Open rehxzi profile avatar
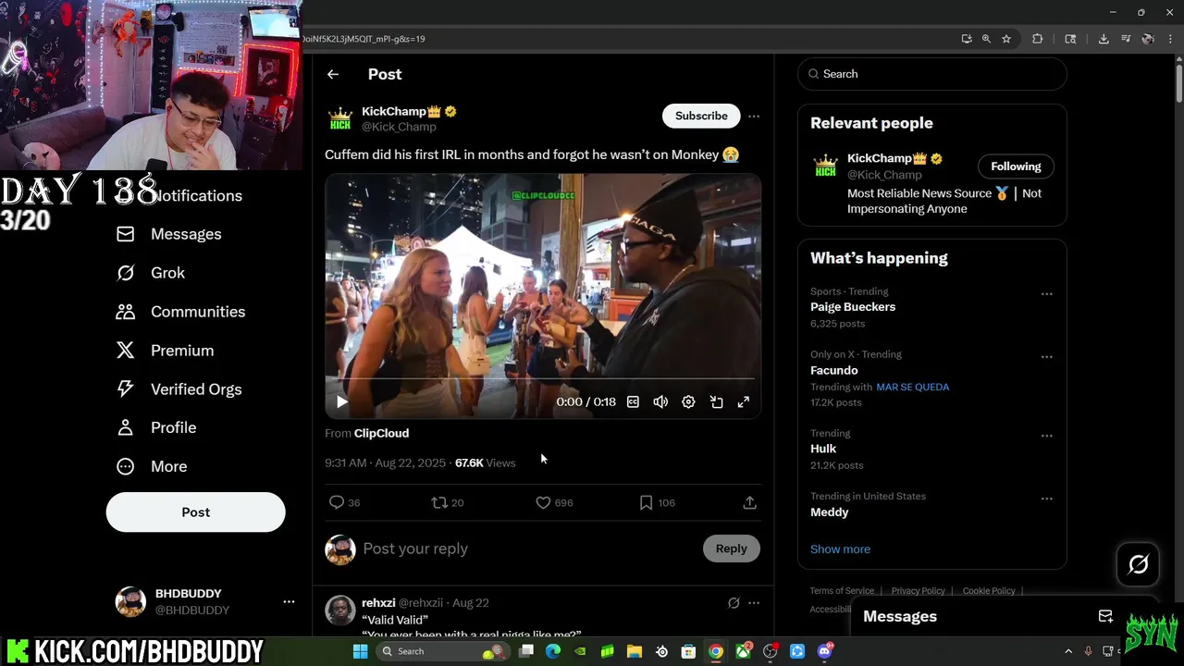Viewport: 1184px width, 666px height. point(340,610)
